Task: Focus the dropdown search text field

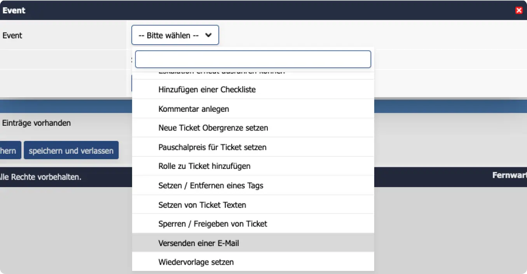Action: (253, 59)
